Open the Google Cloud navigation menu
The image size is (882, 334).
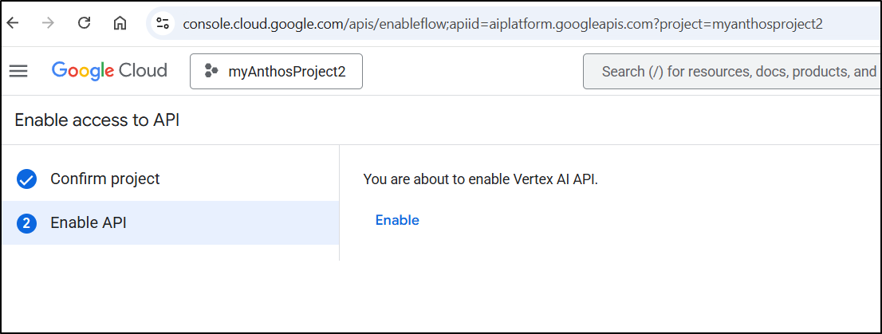click(18, 71)
